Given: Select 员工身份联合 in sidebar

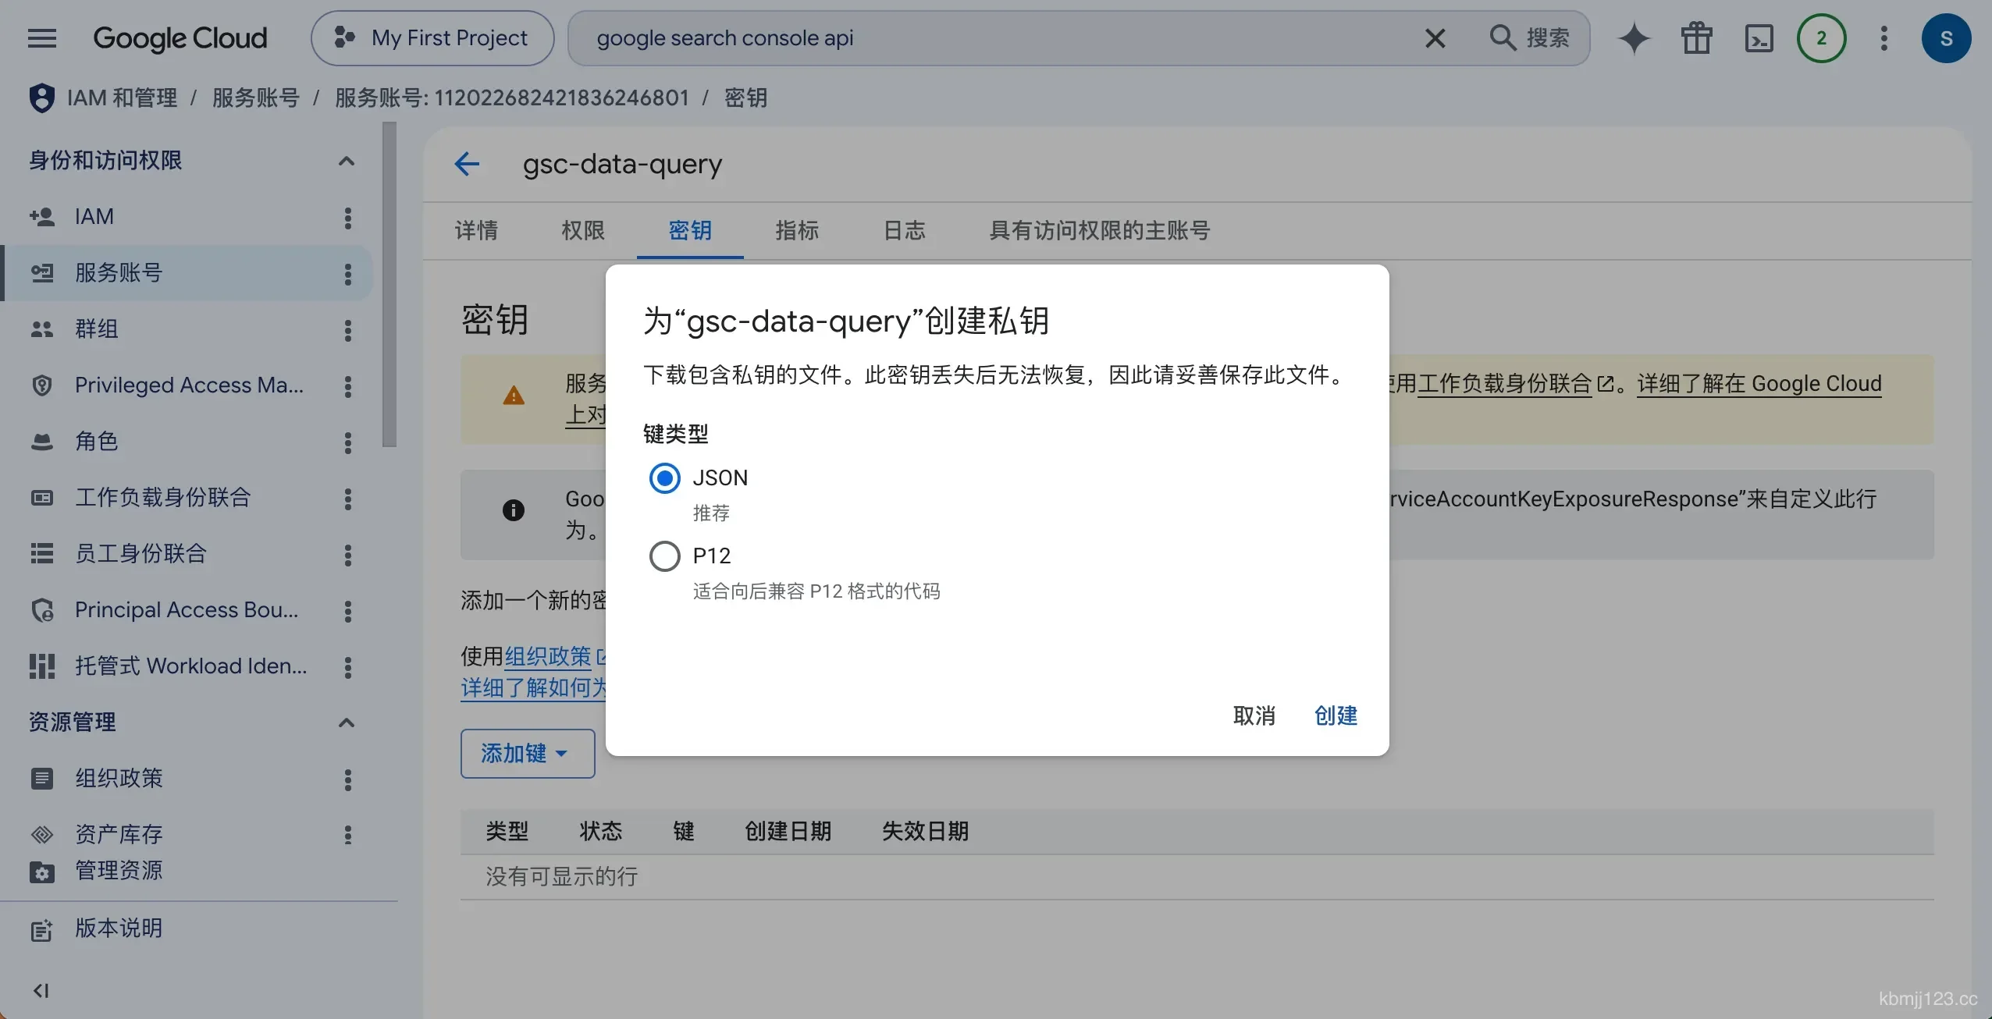Looking at the screenshot, I should tap(141, 553).
